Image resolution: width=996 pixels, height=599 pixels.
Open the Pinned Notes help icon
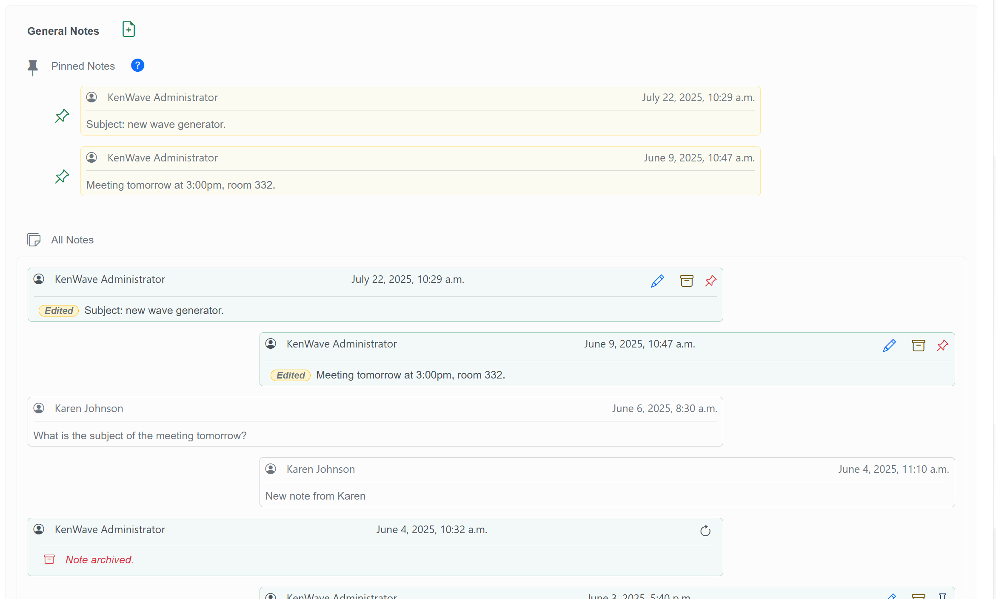point(137,65)
